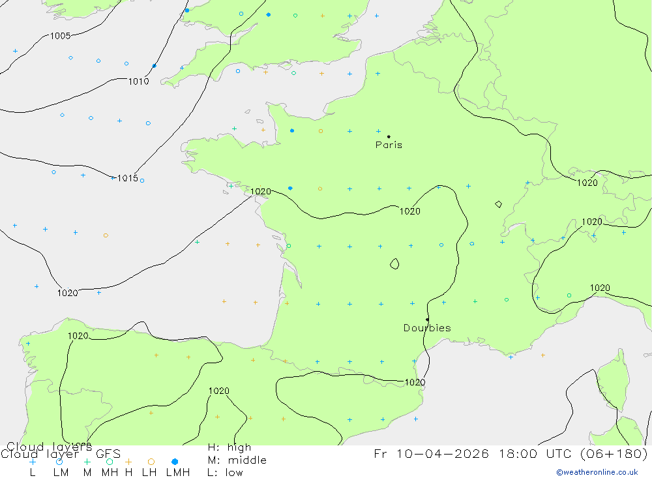Screen dimensions: 652x478
Task: Click the LM legend label
Action: coord(61,473)
